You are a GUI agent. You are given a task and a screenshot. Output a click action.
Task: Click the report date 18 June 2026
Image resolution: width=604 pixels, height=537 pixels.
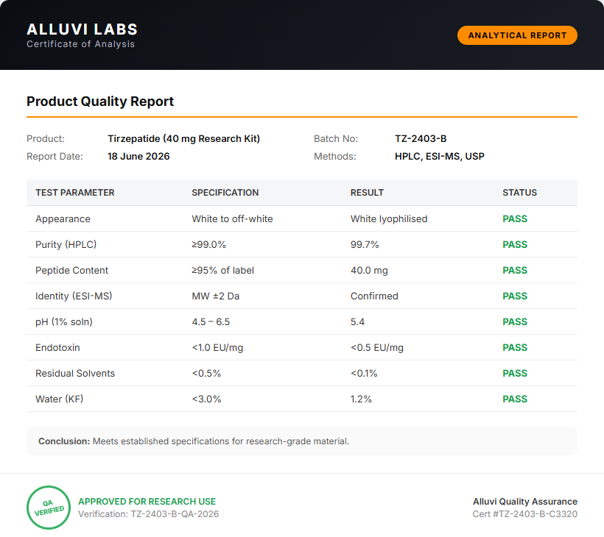tap(138, 156)
